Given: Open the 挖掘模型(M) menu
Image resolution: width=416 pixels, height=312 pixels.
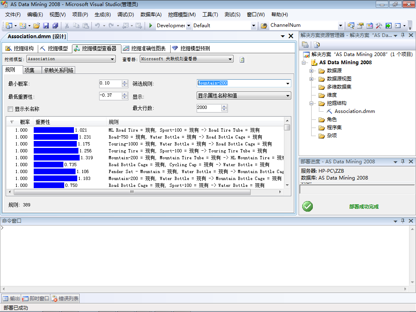Looking at the screenshot, I should pos(182,15).
